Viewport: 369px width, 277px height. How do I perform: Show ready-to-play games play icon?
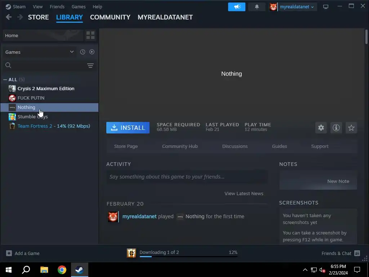click(92, 52)
